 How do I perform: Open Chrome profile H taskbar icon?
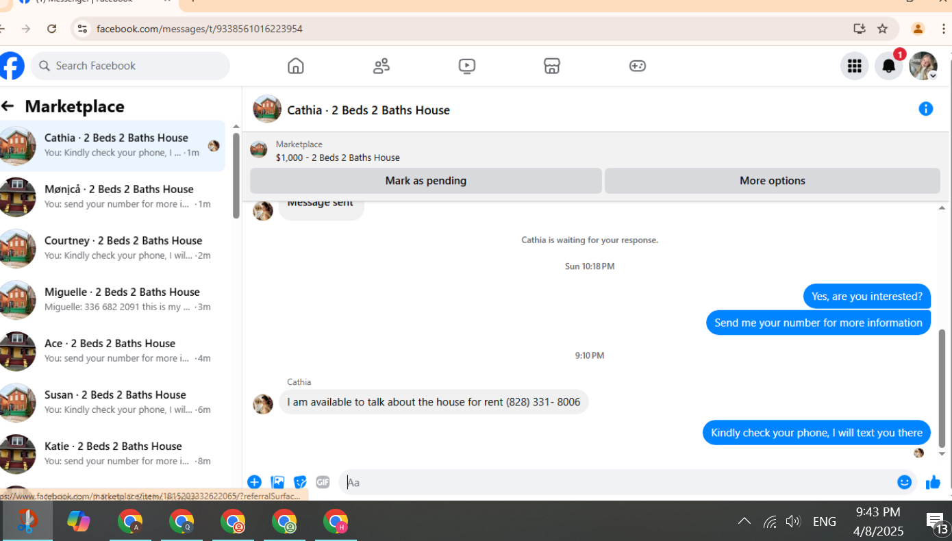tap(336, 522)
